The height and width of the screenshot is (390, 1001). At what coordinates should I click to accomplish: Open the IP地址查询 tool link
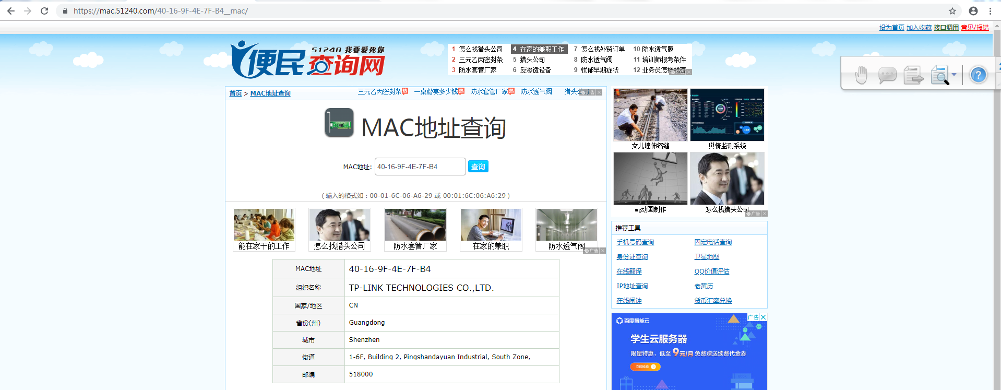coord(632,286)
